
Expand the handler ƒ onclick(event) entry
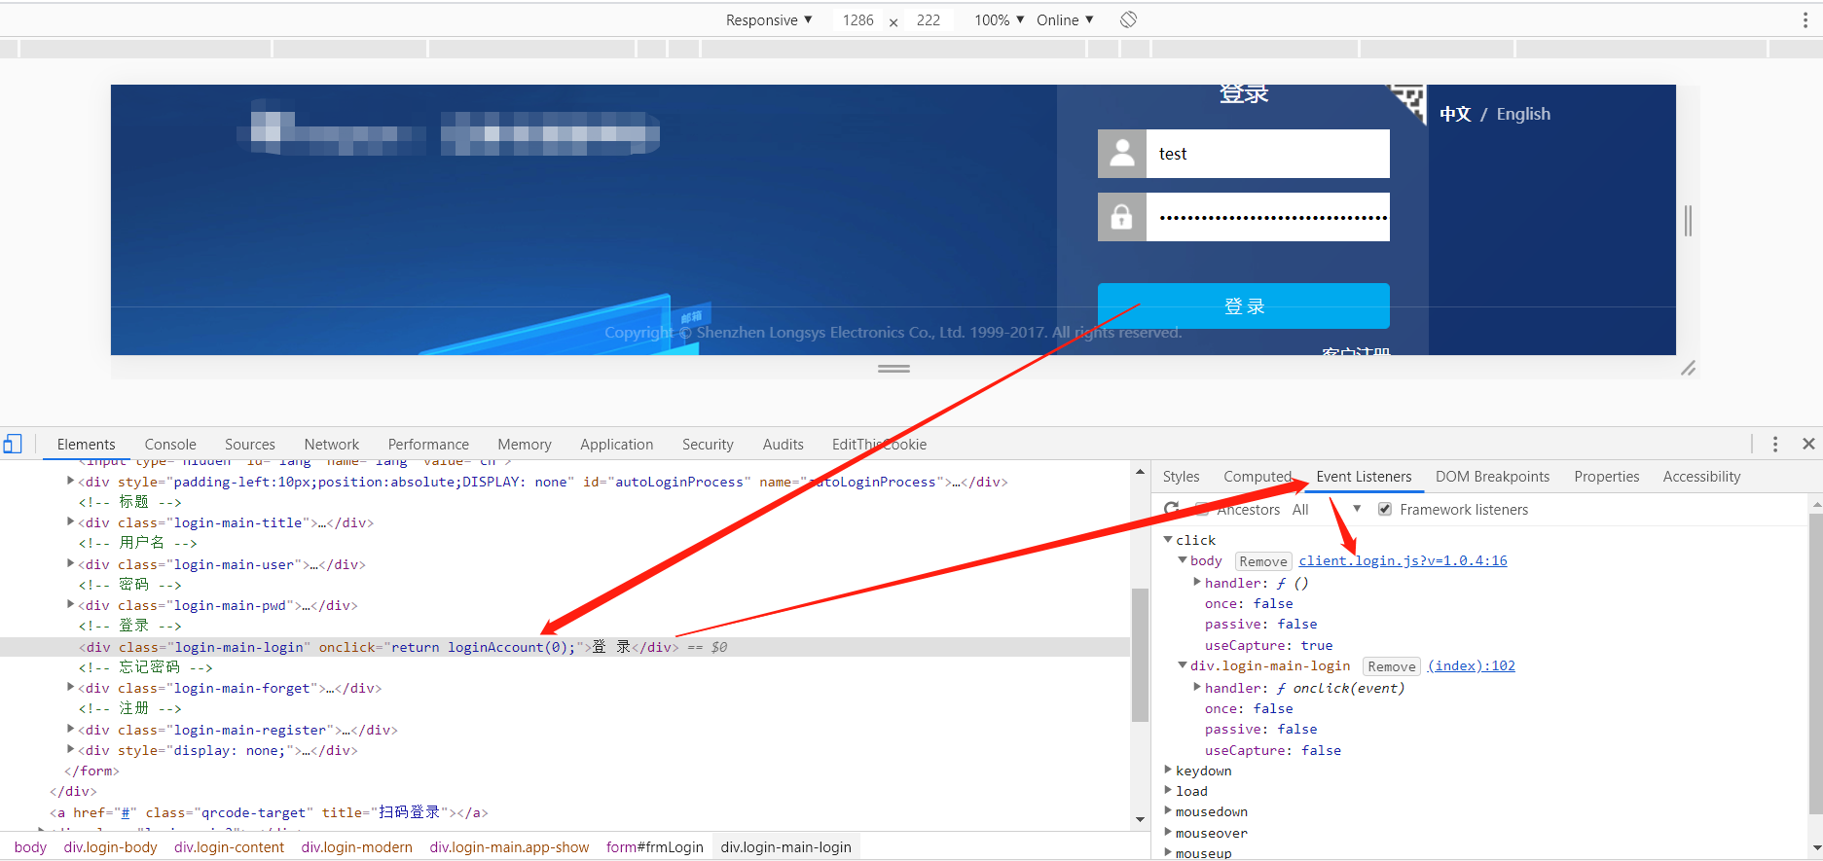pyautogui.click(x=1197, y=687)
